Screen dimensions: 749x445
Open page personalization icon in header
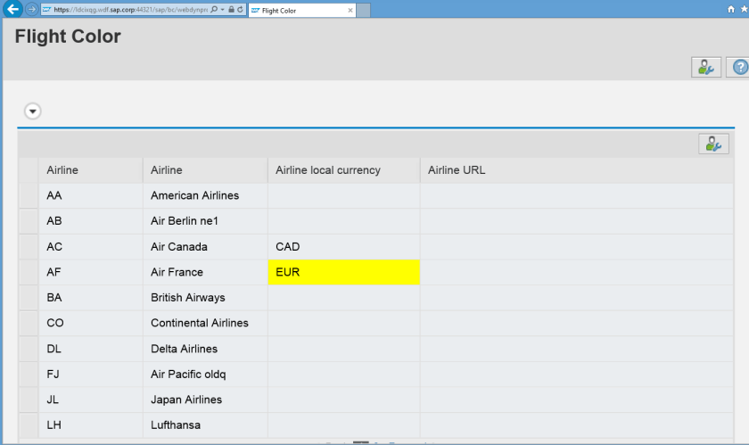pyautogui.click(x=706, y=67)
